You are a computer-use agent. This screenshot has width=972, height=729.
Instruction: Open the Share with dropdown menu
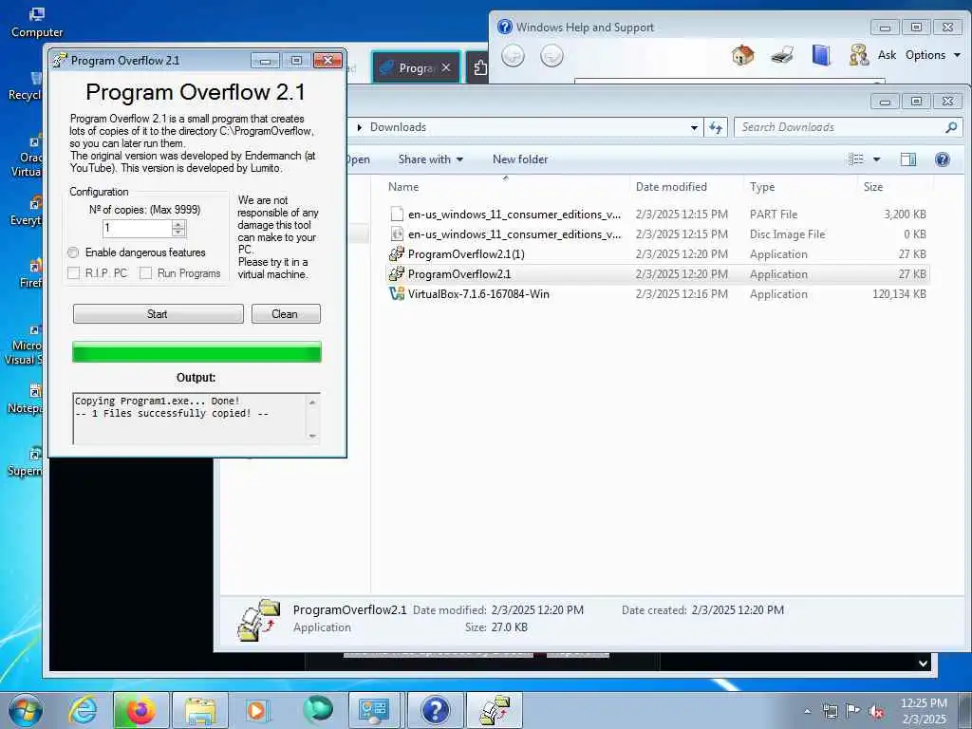click(430, 159)
